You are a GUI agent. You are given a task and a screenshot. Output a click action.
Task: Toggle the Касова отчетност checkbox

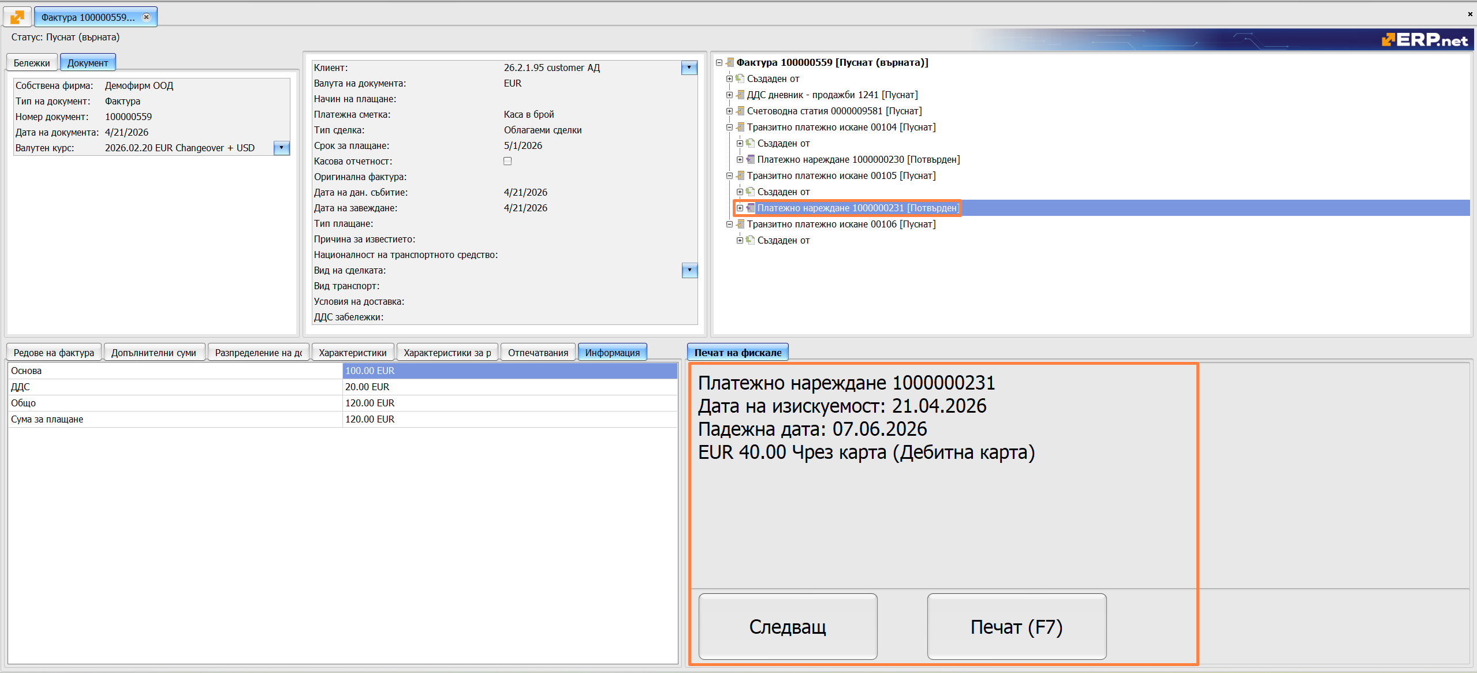tap(508, 161)
